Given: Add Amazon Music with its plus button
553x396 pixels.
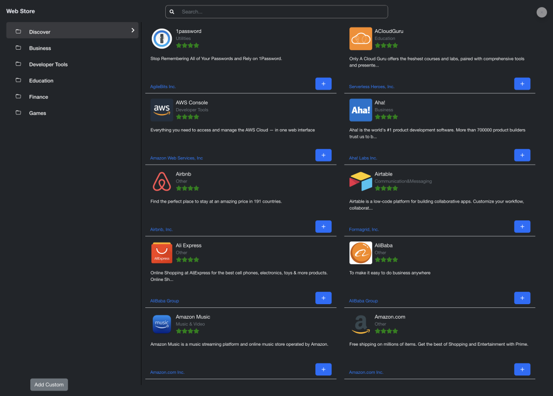Looking at the screenshot, I should 323,369.
